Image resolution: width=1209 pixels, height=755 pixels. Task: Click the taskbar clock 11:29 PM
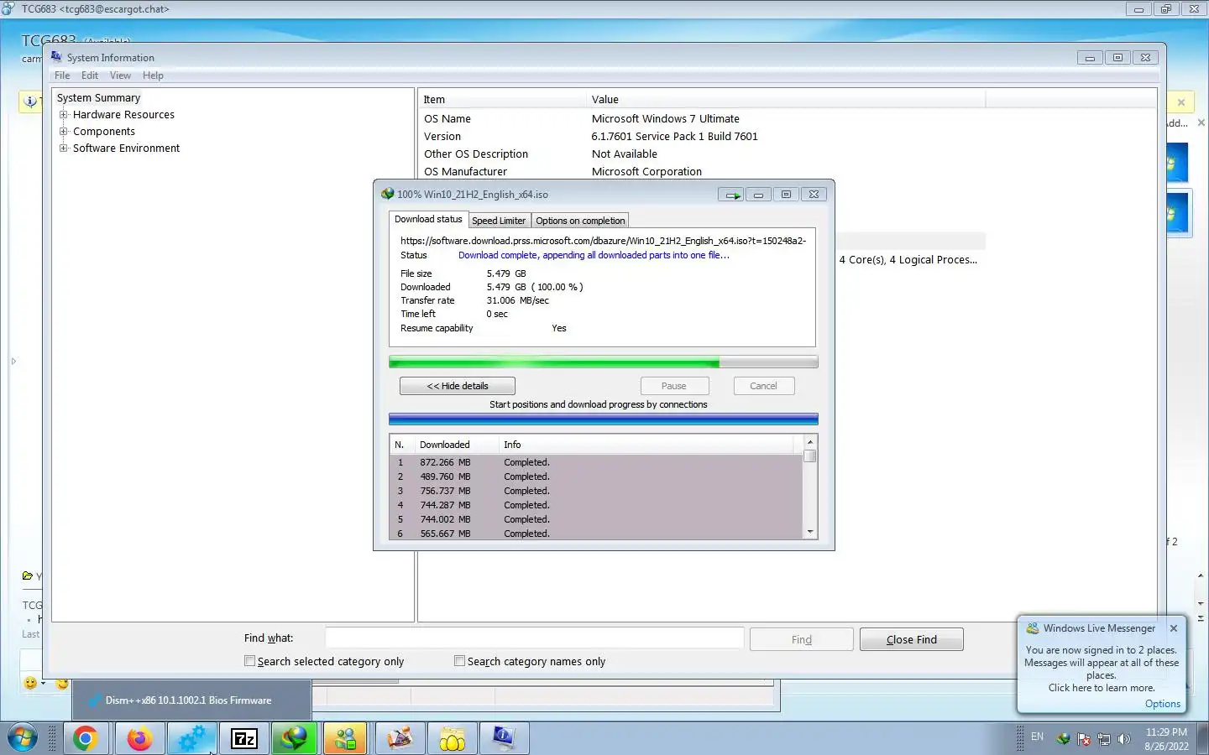point(1166,732)
